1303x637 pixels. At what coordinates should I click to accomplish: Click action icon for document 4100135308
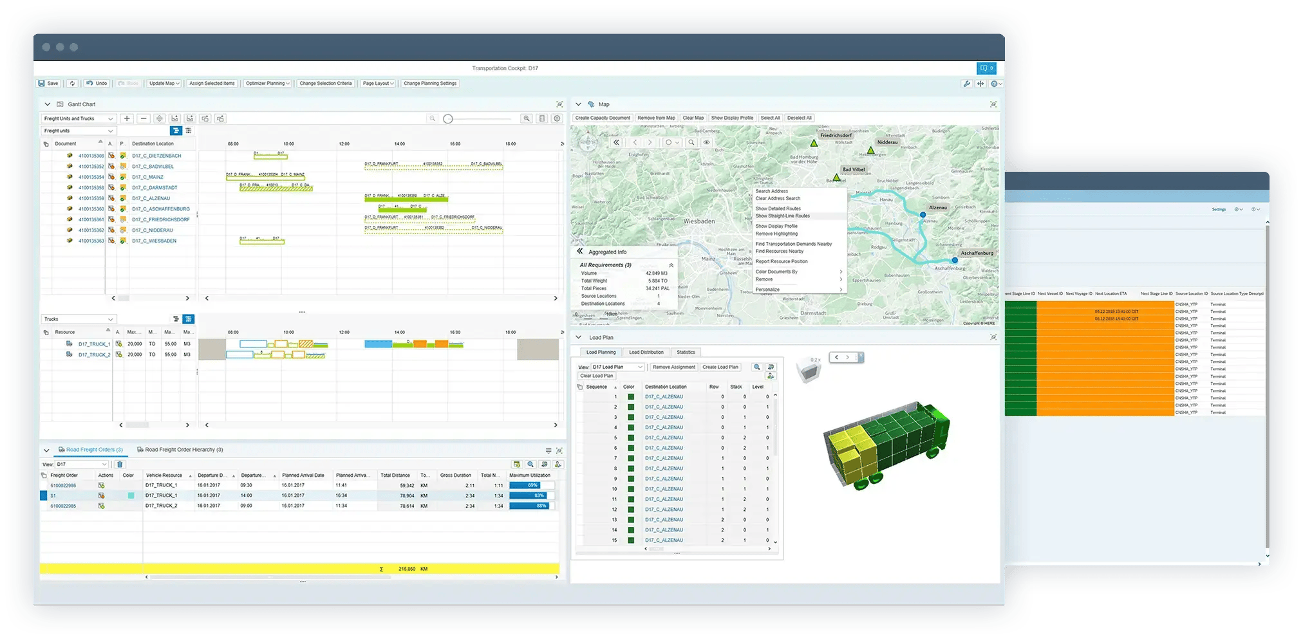click(111, 156)
